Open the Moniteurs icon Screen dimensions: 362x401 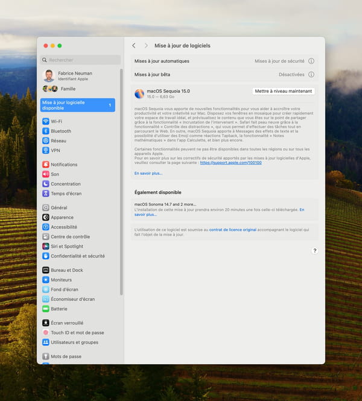[45, 280]
